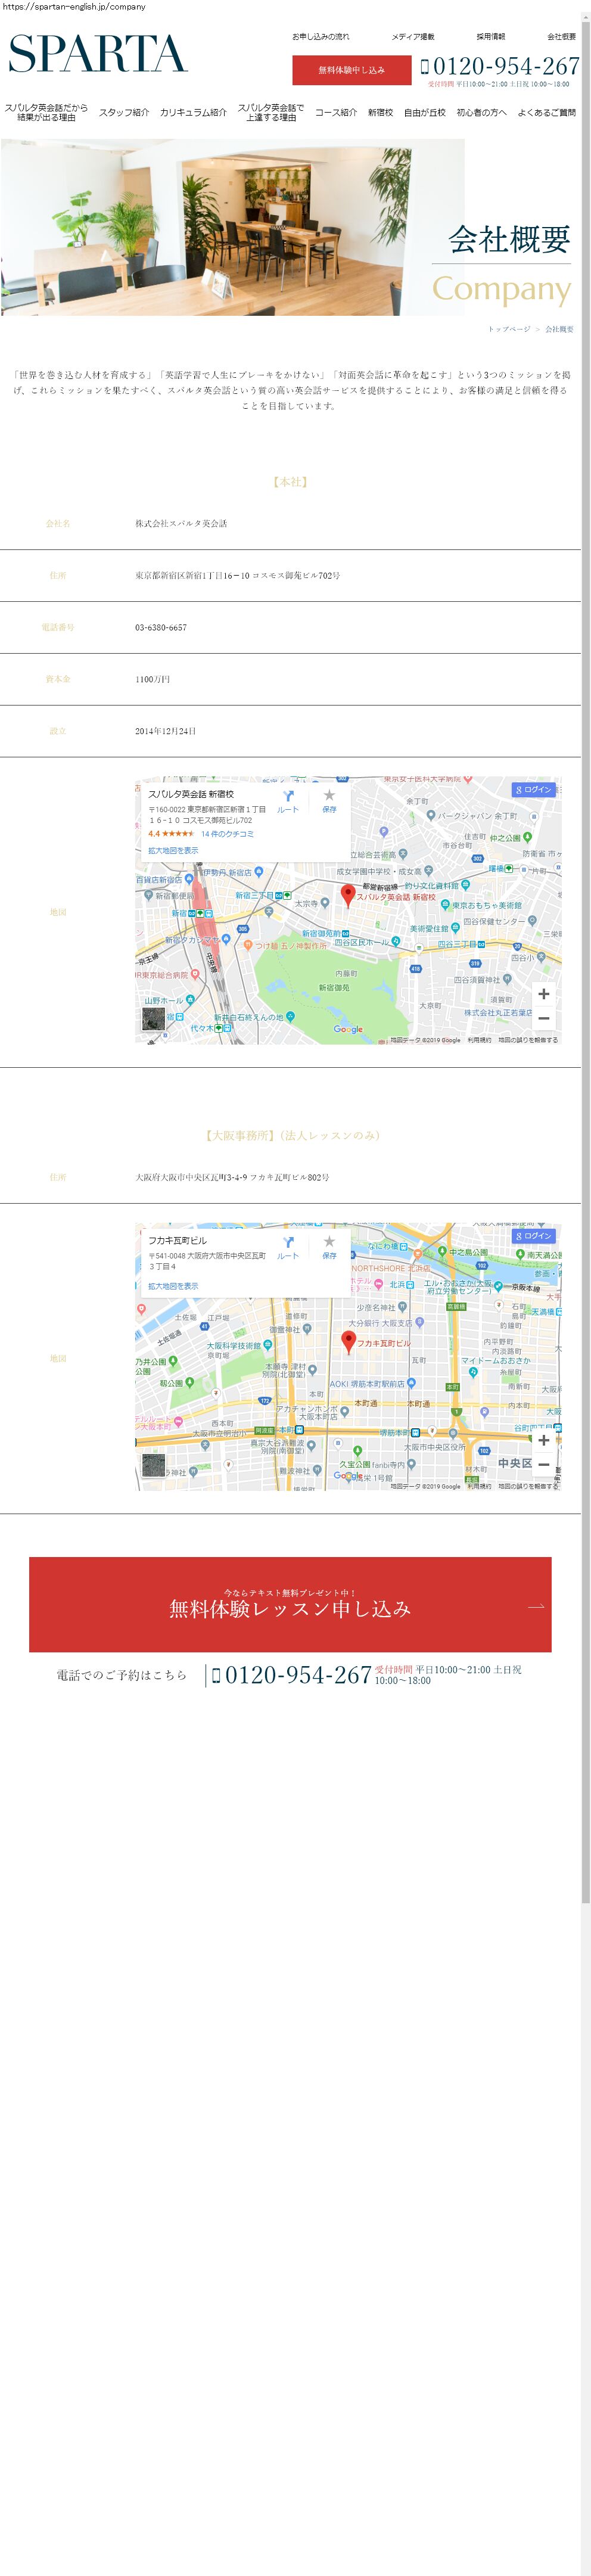The height and width of the screenshot is (2576, 591).
Task: Click the office interior hero photo
Action: (x=233, y=227)
